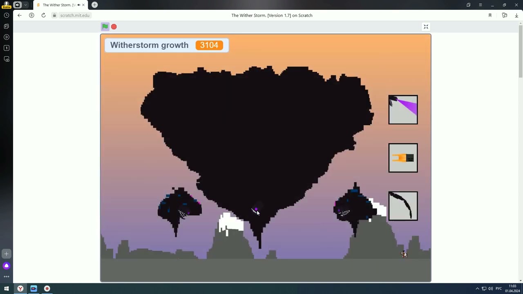Switch the РУС keyboard language indicator
Screen dimensions: 523x294
(x=499, y=289)
